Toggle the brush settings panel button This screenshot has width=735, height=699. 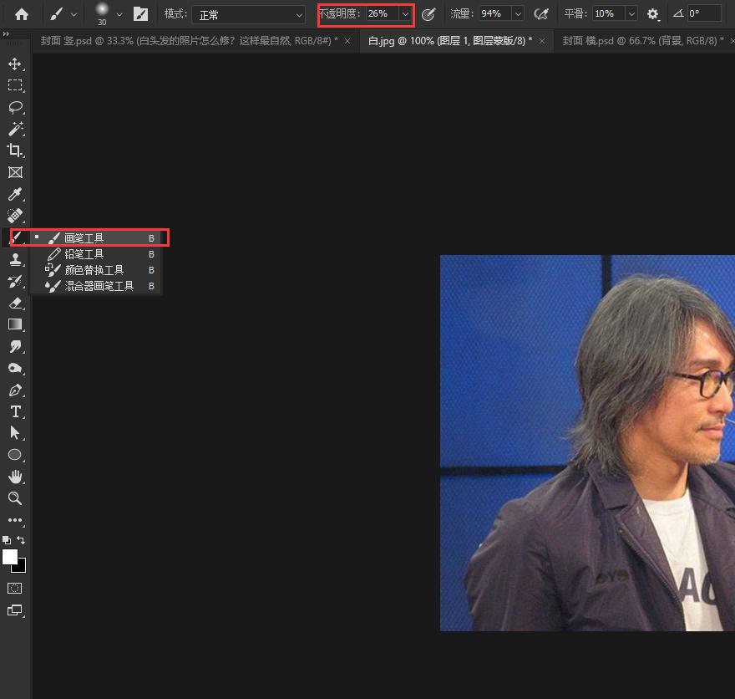pyautogui.click(x=141, y=14)
